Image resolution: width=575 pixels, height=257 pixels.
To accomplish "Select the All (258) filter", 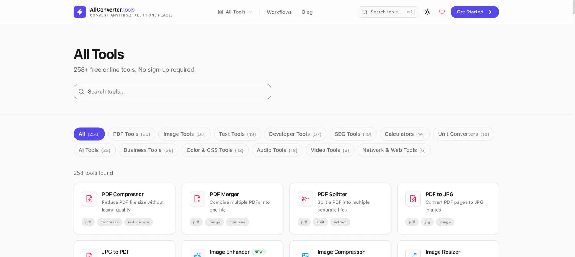I will pyautogui.click(x=89, y=134).
